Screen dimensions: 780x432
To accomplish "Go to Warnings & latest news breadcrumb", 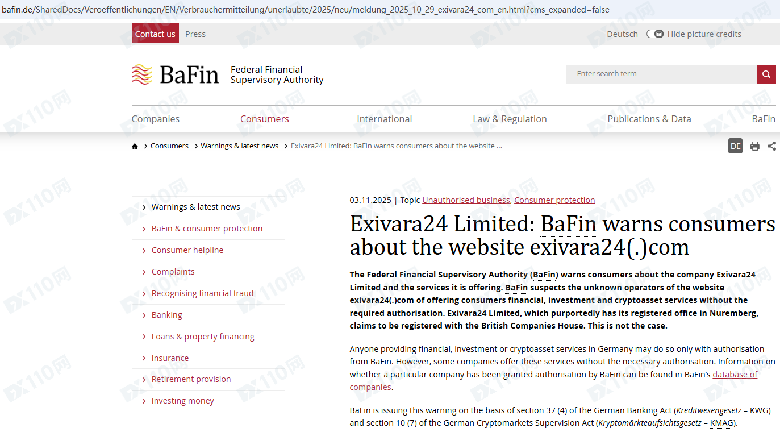I will click(x=240, y=146).
